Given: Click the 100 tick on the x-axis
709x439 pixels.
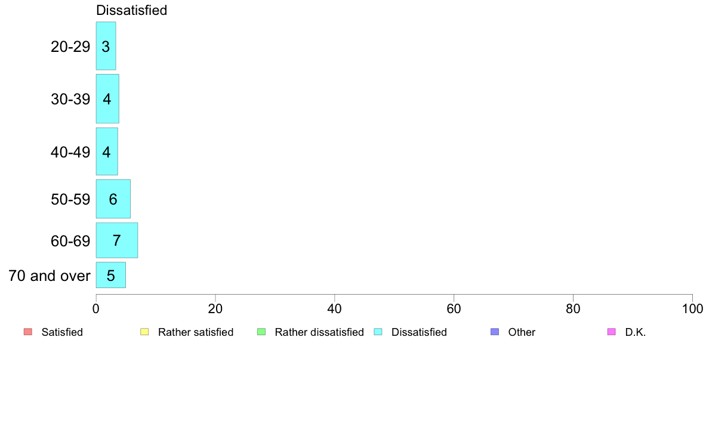Looking at the screenshot, I should (692, 309).
